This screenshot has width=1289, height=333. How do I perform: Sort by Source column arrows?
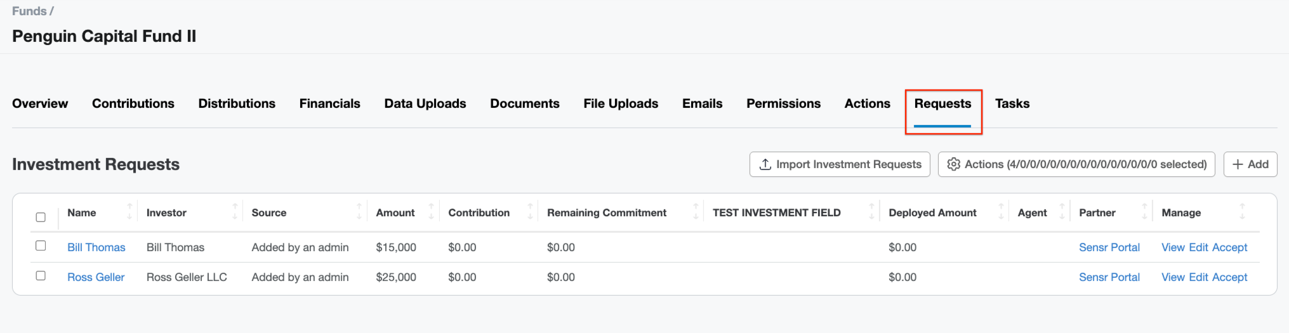[359, 212]
